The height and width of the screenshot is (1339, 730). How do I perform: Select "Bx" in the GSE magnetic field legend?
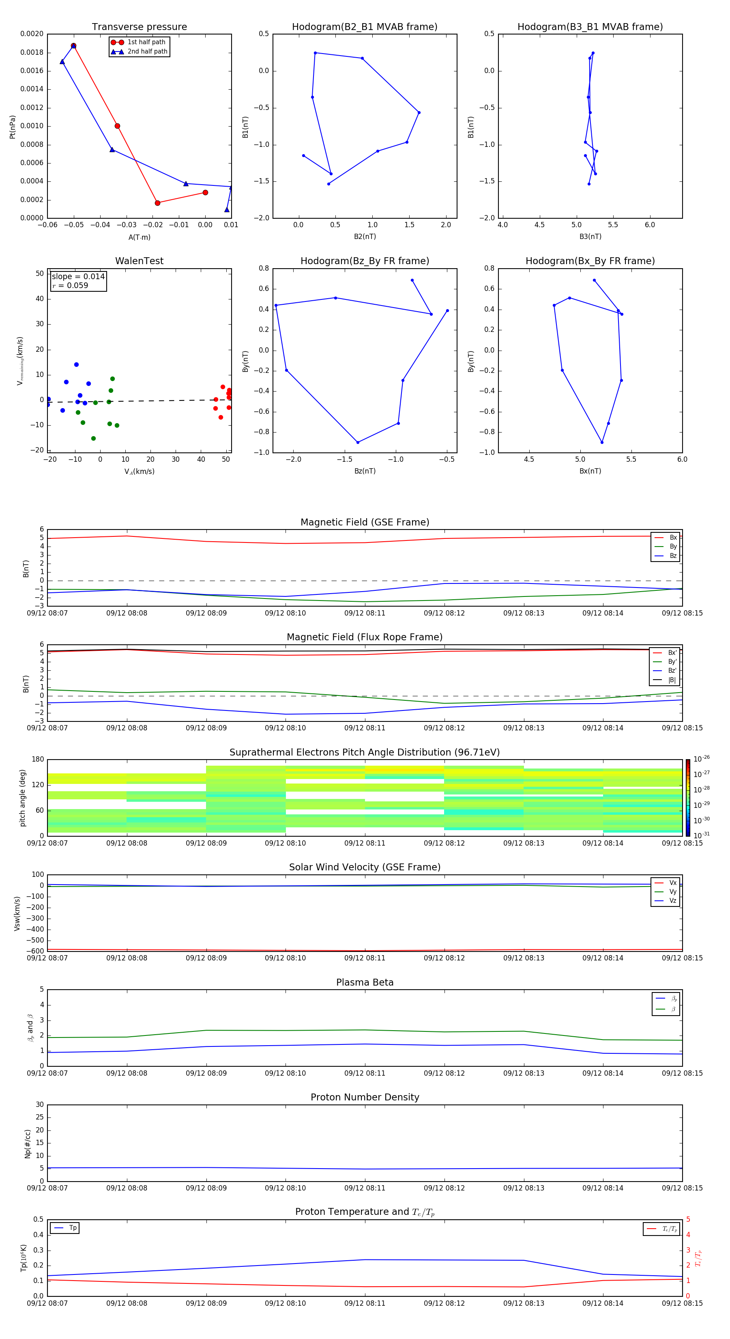666,538
